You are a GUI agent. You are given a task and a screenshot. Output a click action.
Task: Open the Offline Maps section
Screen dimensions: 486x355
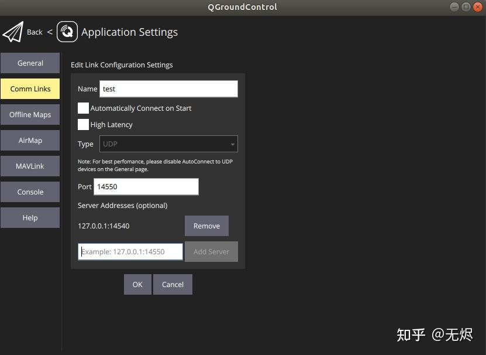point(30,114)
